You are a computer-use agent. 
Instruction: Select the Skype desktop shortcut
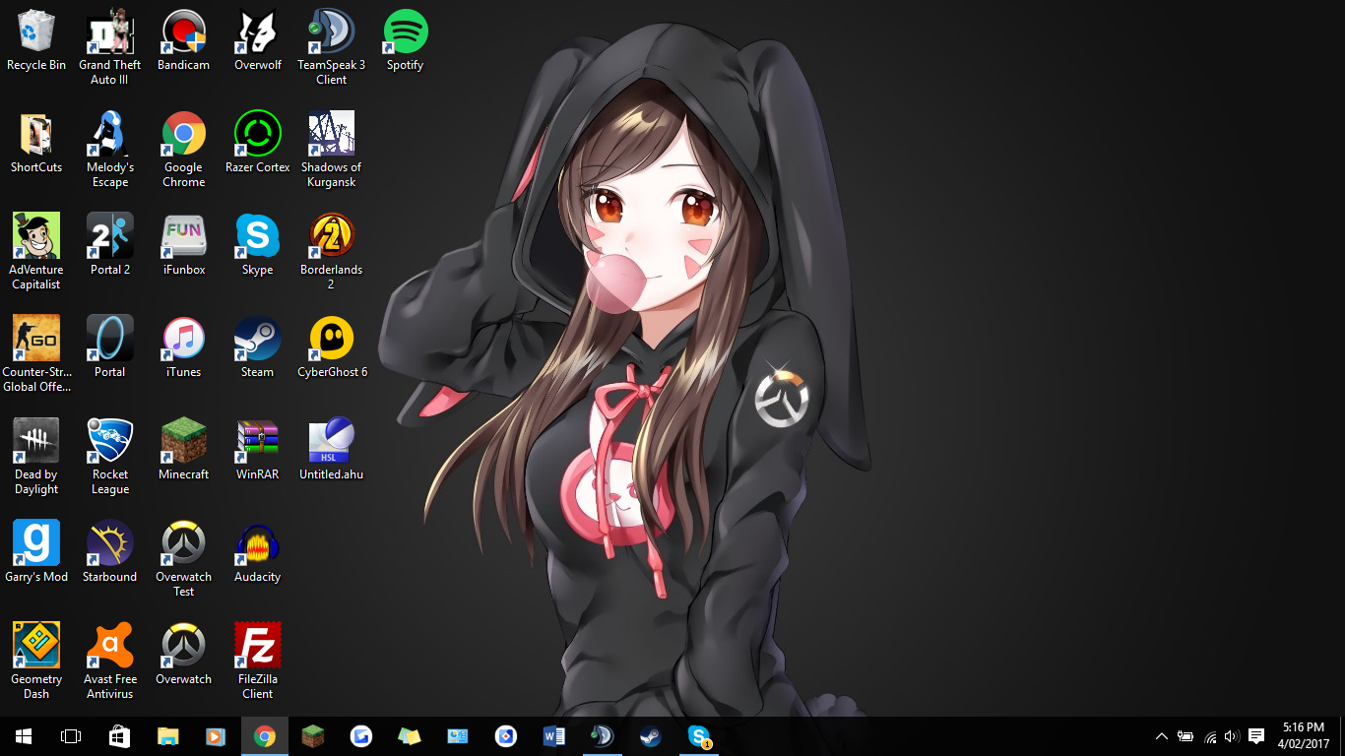pos(258,246)
